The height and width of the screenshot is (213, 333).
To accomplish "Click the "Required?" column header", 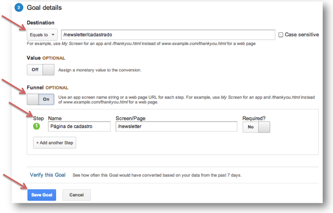I will (254, 118).
